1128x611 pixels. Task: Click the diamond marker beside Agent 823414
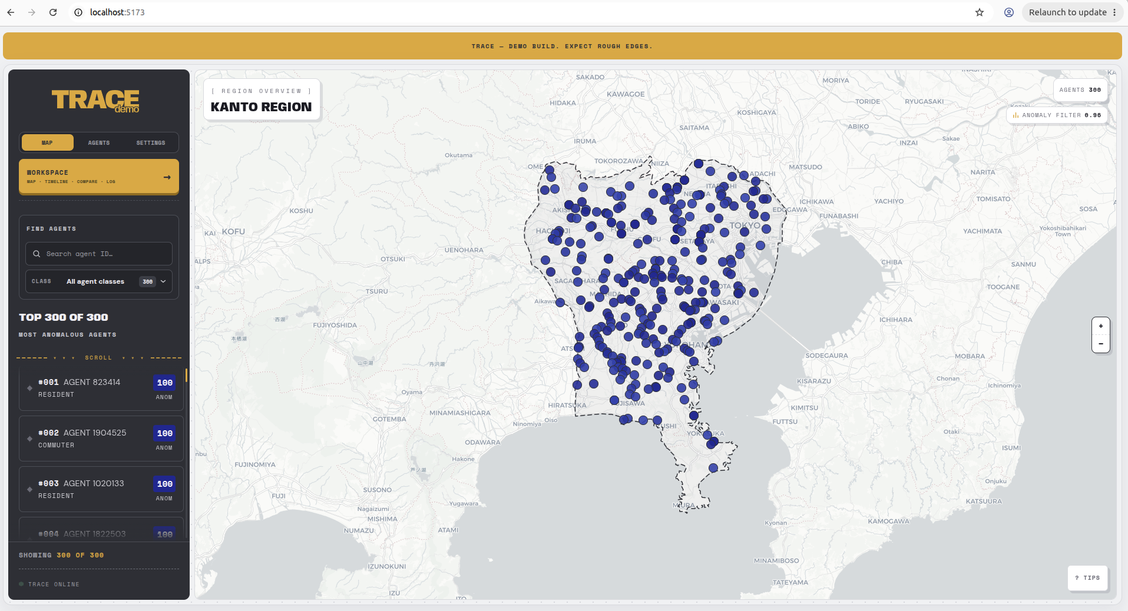29,388
